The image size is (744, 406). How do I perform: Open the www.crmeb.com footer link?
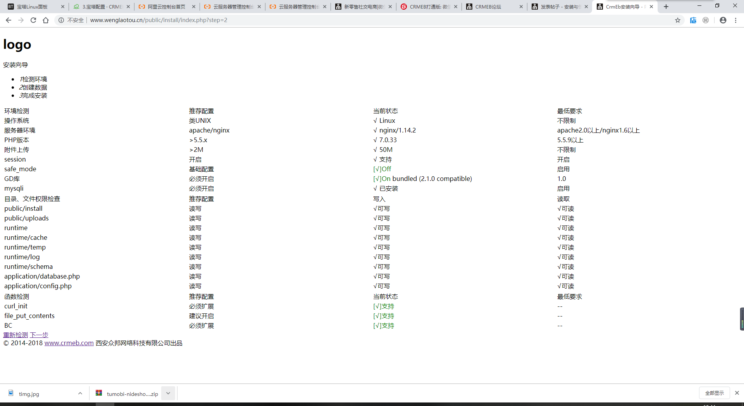click(69, 343)
